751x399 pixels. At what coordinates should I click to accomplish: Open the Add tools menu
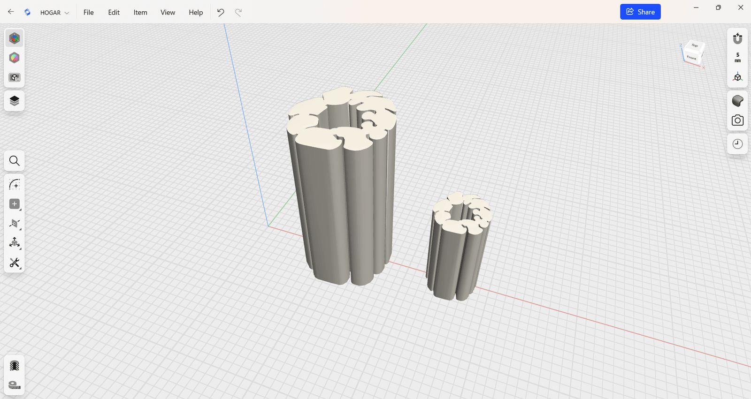(x=15, y=204)
